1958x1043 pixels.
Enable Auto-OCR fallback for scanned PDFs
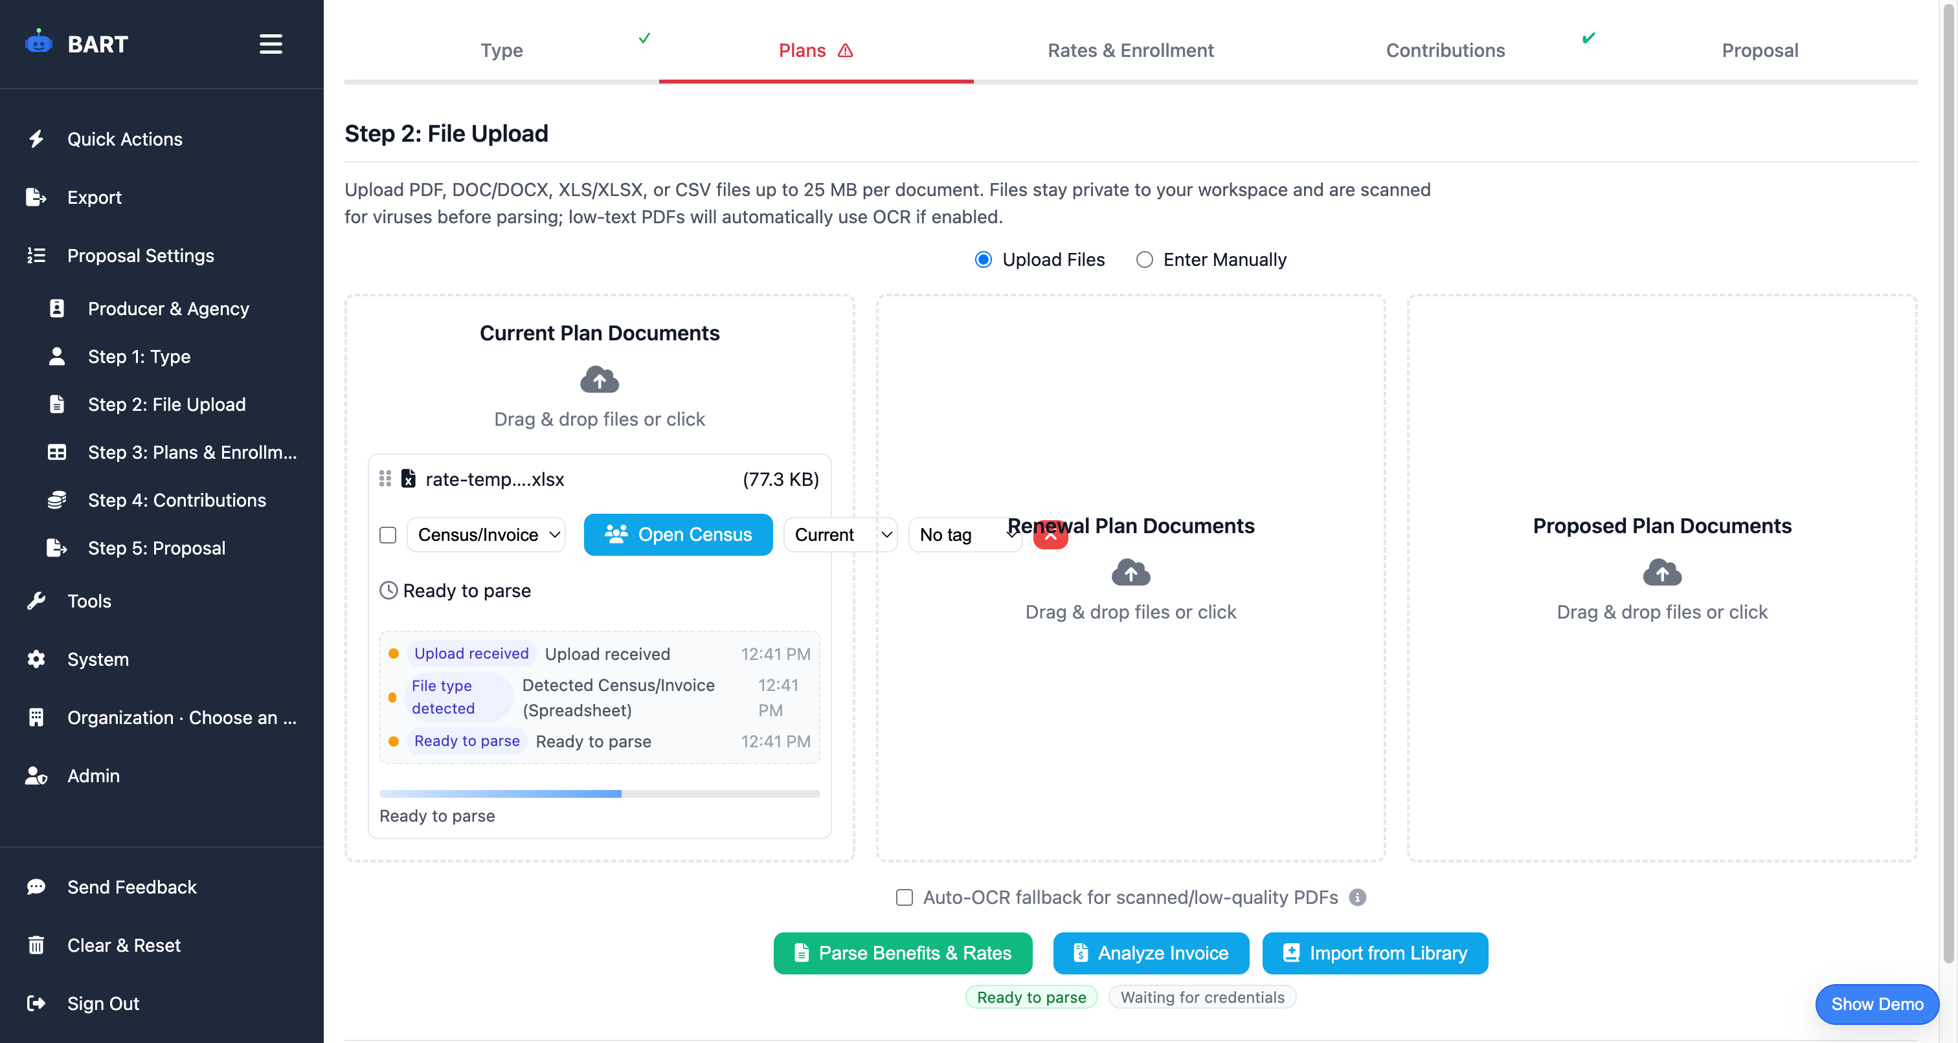(904, 897)
